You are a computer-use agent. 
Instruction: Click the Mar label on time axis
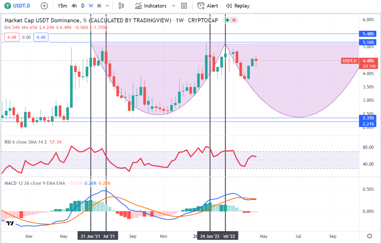point(29,236)
